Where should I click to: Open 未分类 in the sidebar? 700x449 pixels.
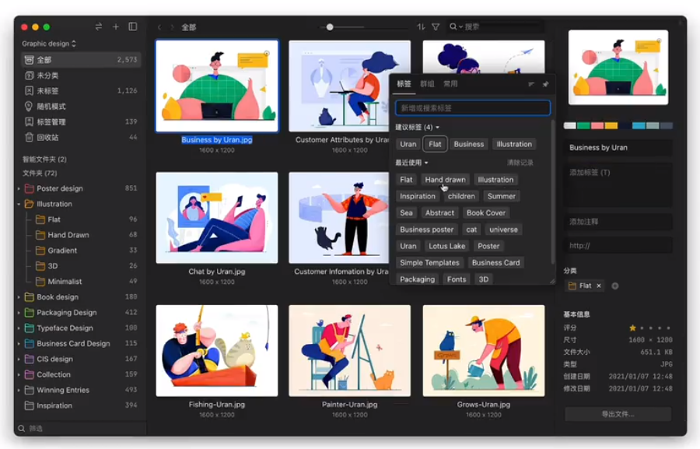81,75
